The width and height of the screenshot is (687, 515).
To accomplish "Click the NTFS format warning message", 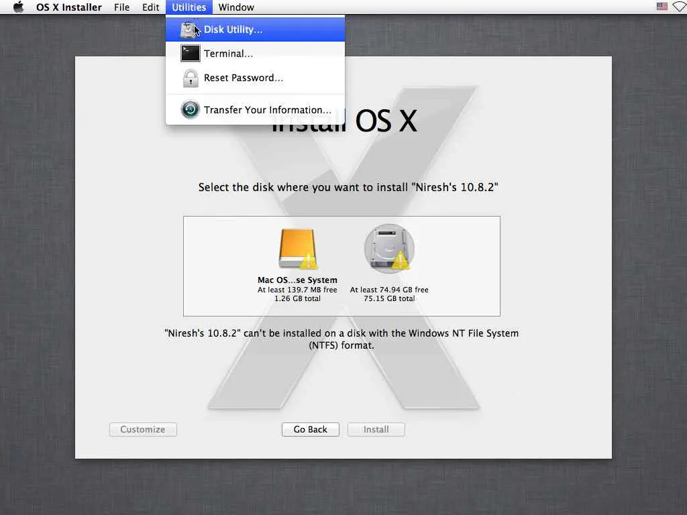I will pos(341,339).
